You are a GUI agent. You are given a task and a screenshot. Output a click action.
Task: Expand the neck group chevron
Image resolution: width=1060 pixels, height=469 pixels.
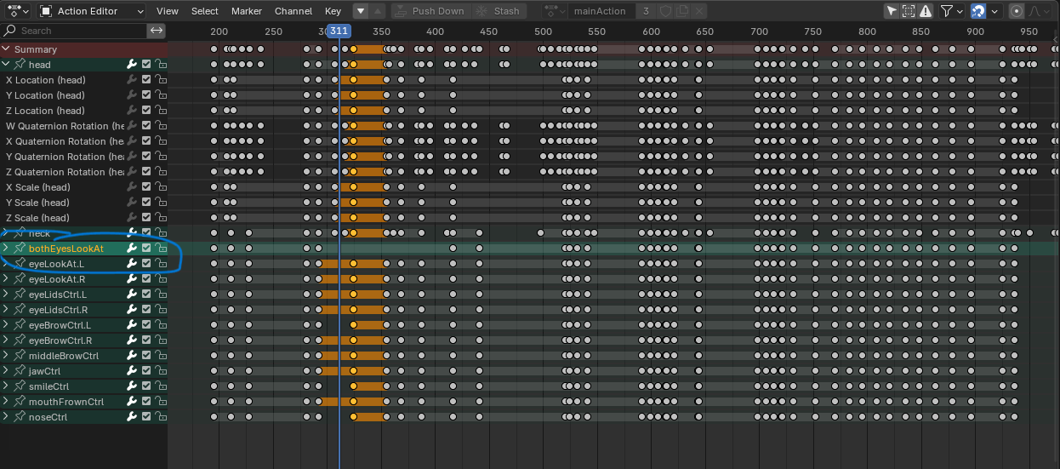pyautogui.click(x=7, y=233)
